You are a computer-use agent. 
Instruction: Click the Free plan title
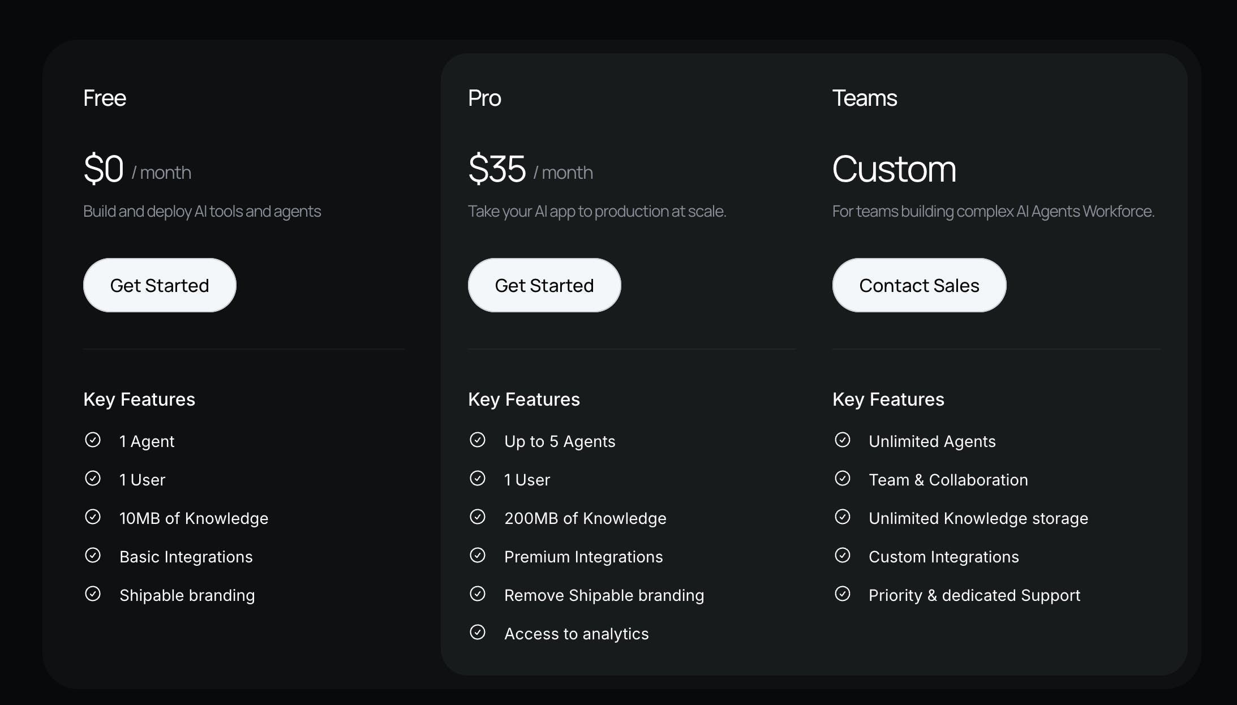click(x=105, y=98)
